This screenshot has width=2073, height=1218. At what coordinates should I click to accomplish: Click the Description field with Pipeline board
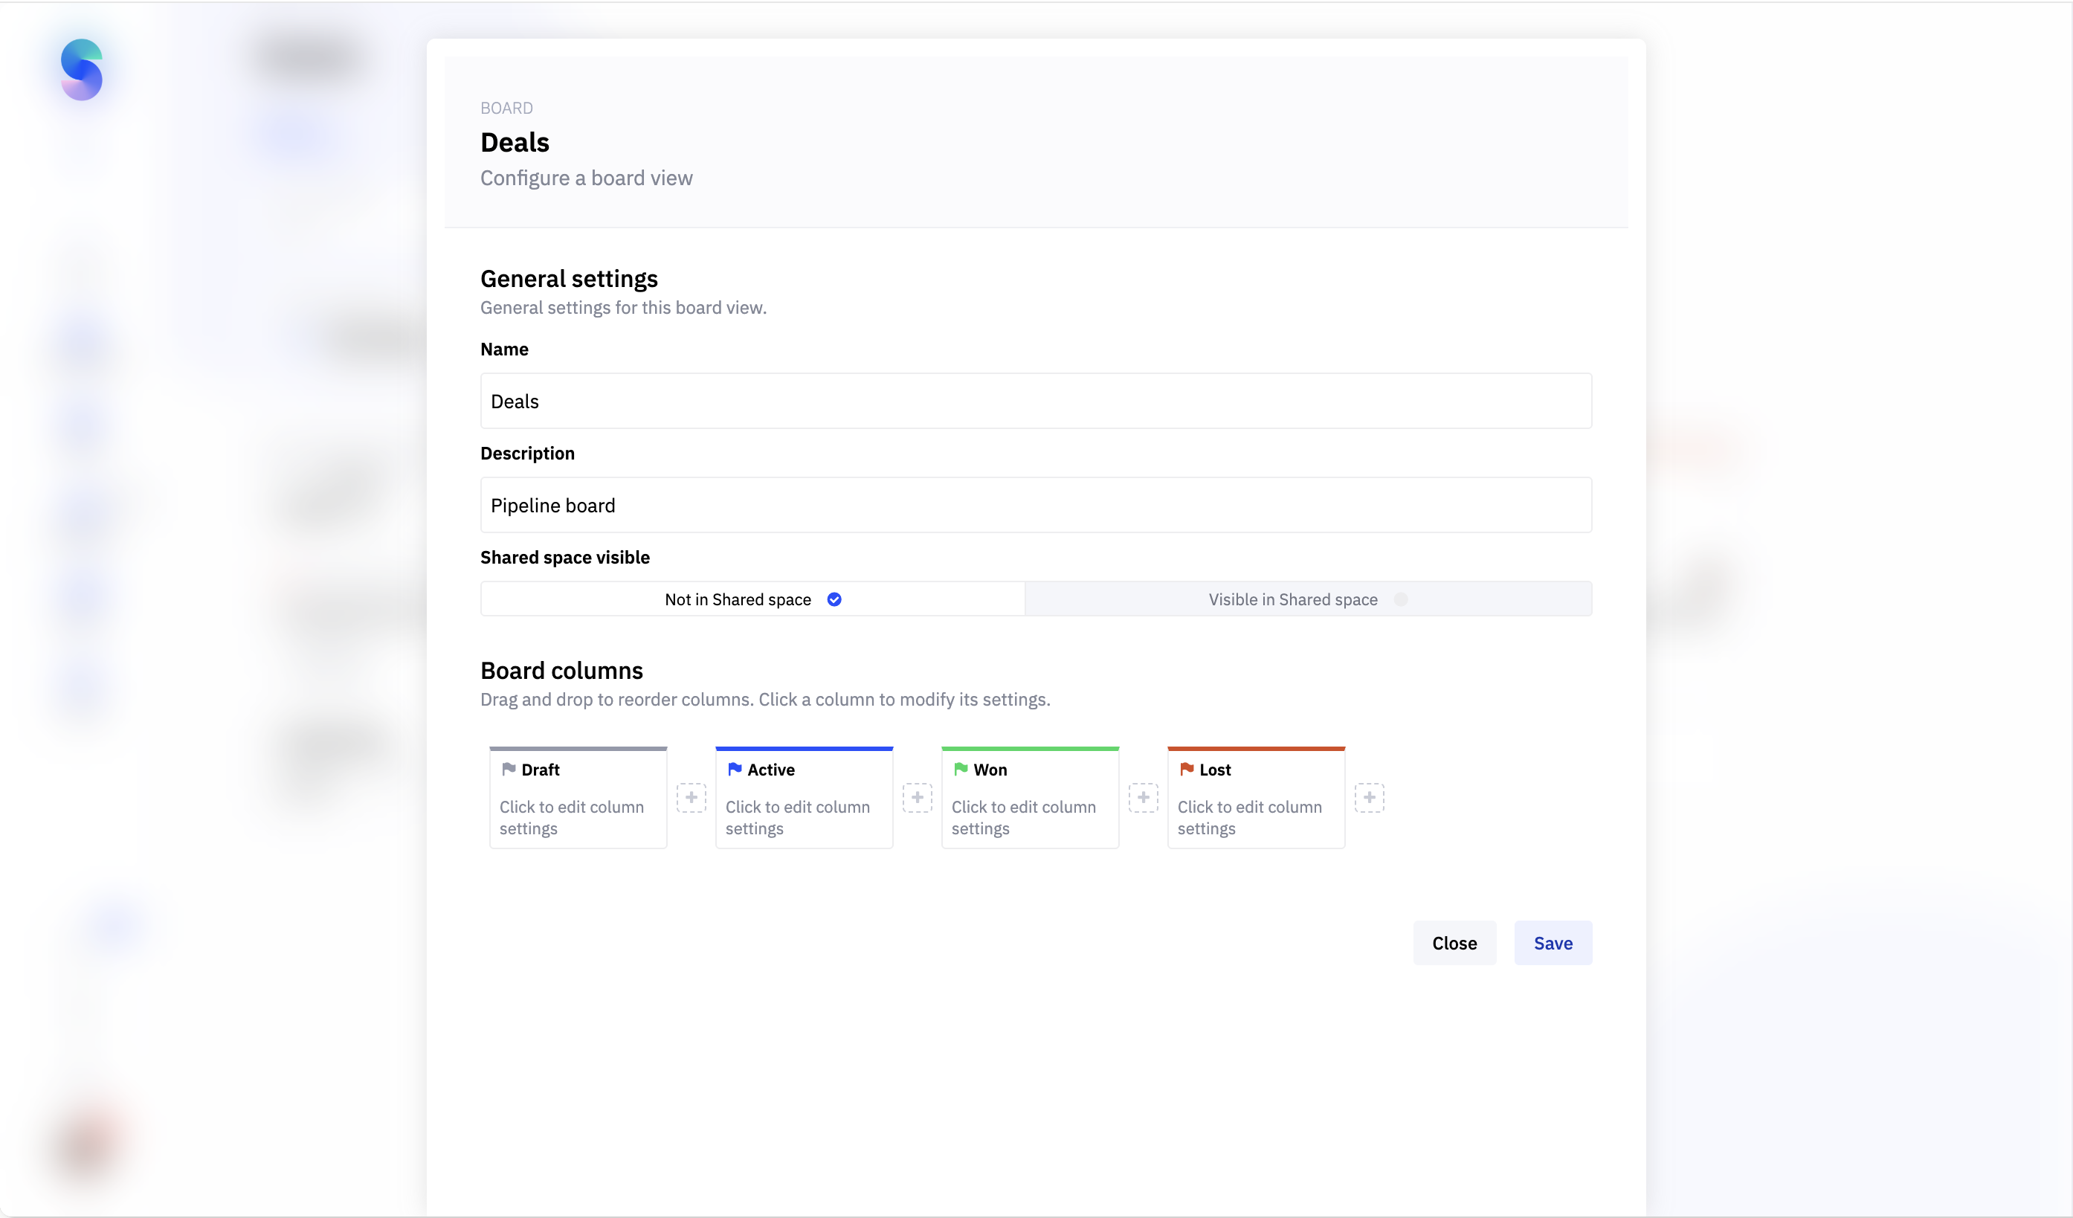1036,506
